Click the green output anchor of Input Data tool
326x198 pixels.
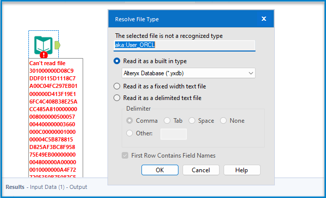point(57,45)
